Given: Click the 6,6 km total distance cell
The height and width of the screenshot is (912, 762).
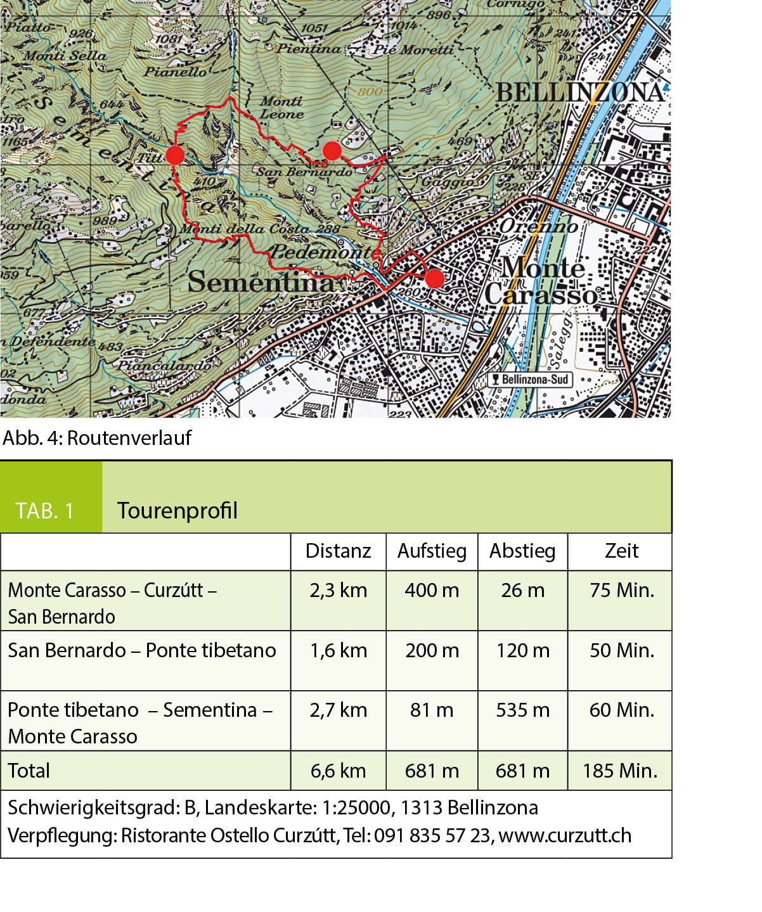Looking at the screenshot, I should pyautogui.click(x=339, y=771).
